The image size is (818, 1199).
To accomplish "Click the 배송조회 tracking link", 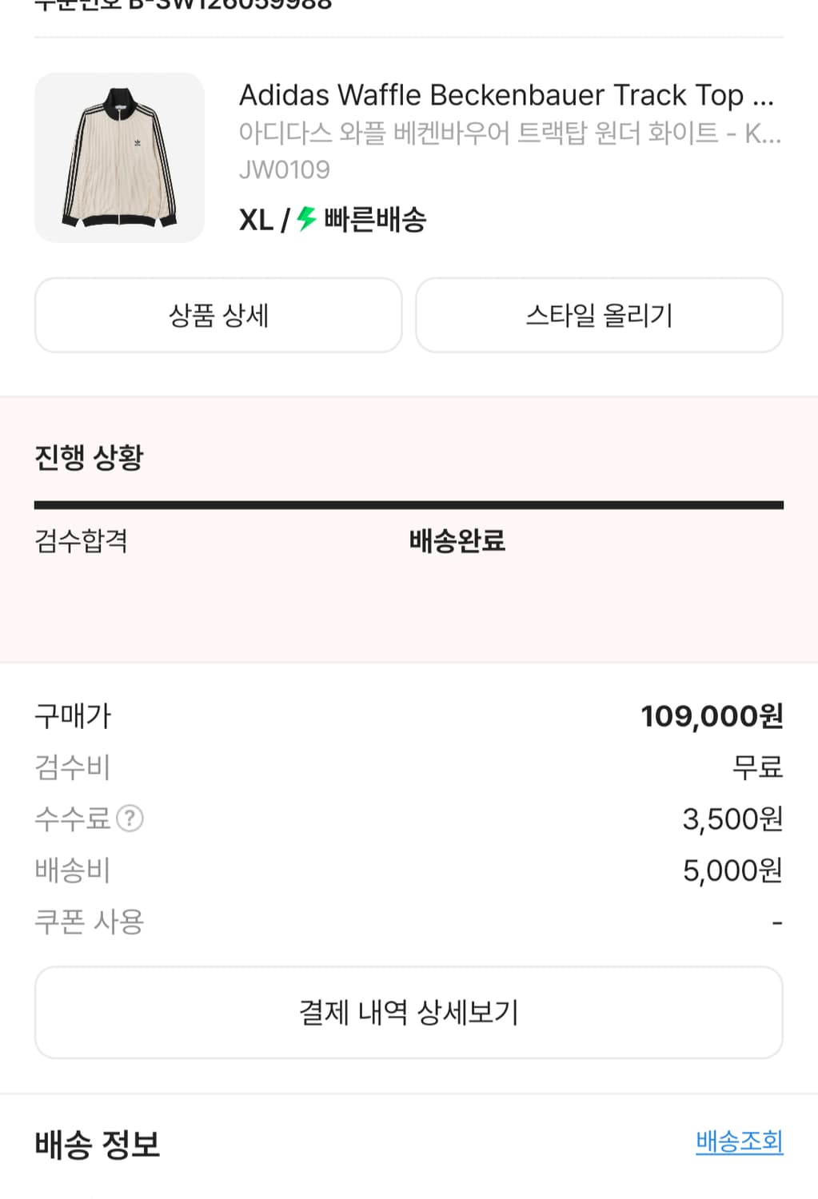I will (739, 1141).
